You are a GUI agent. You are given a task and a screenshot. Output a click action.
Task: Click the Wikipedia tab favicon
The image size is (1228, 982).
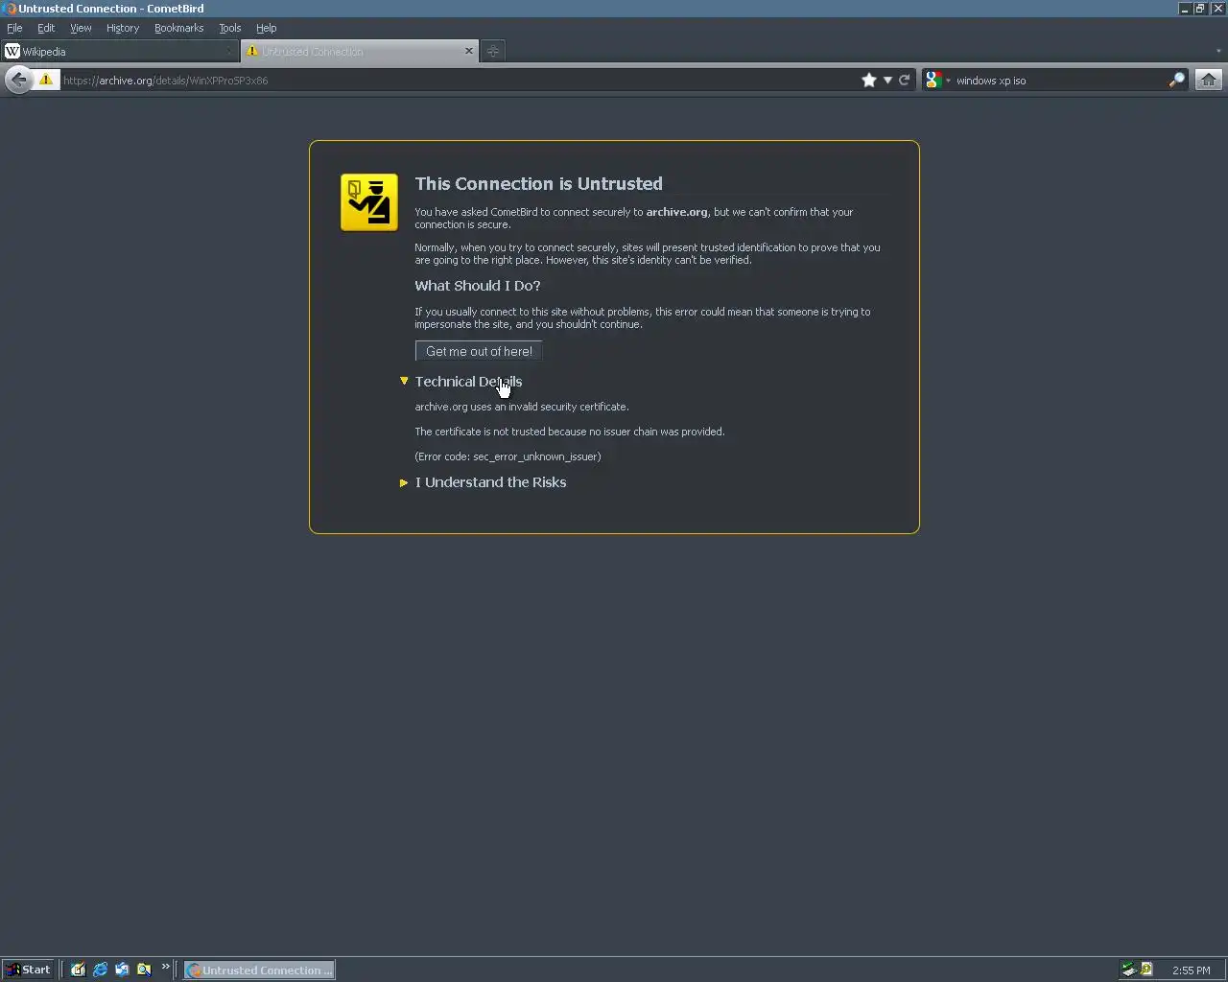(x=12, y=52)
